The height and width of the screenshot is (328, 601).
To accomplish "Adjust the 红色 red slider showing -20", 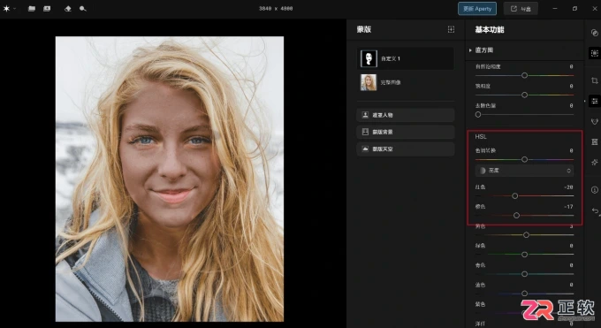I will (x=524, y=195).
